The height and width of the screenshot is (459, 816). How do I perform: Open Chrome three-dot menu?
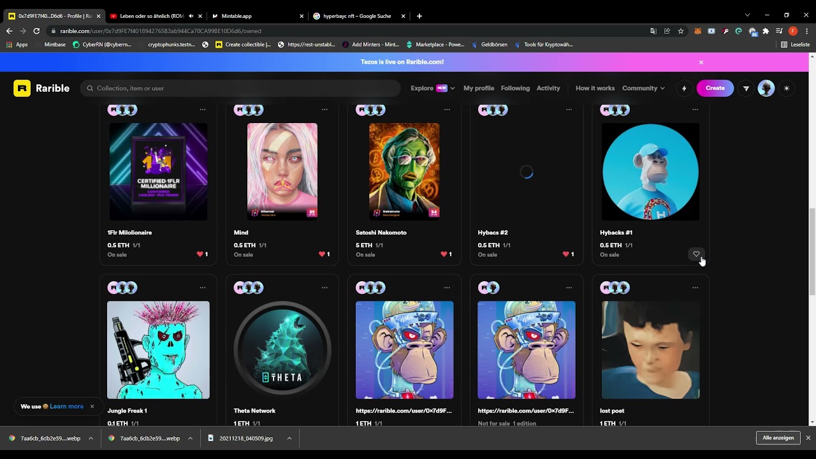tap(806, 31)
